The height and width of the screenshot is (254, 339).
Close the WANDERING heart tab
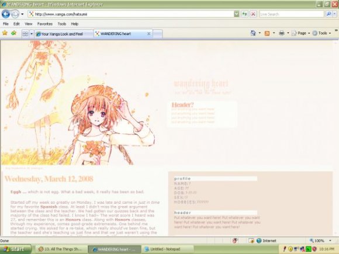(x=148, y=34)
